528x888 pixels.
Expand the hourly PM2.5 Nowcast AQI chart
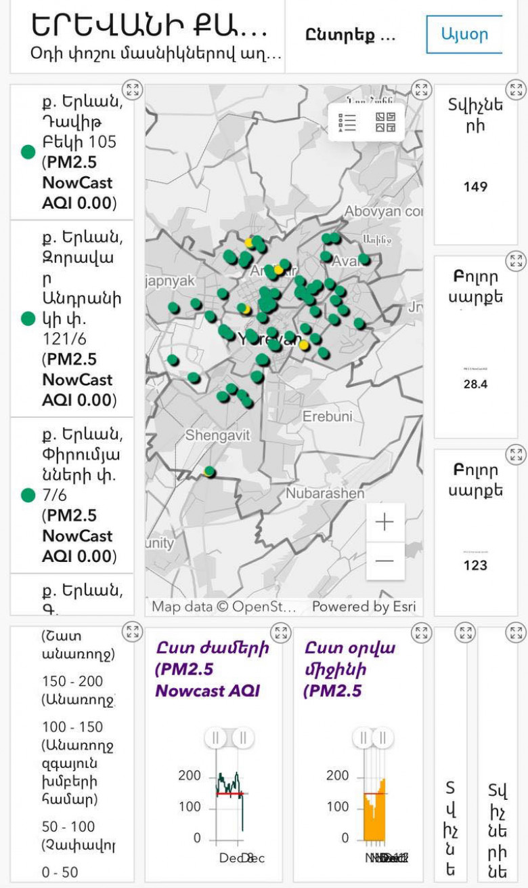coord(280,634)
